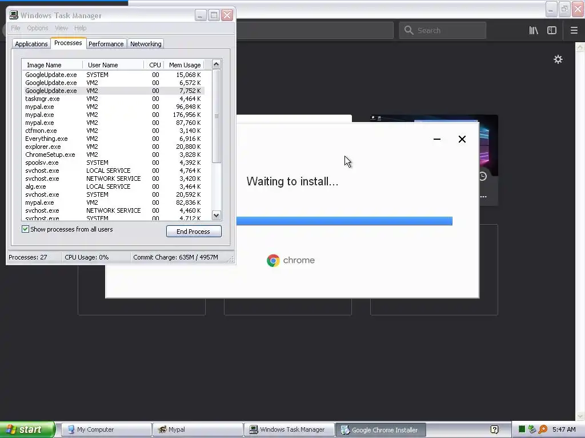The width and height of the screenshot is (585, 438).
Task: Select taskmgr.exe process row
Action: [x=114, y=99]
